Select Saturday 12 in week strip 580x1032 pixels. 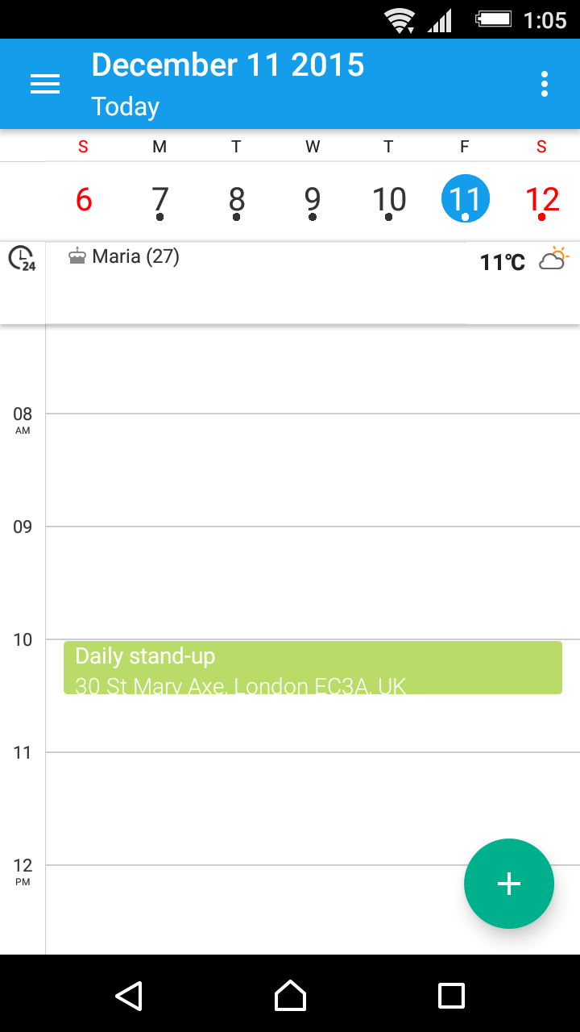coord(541,199)
